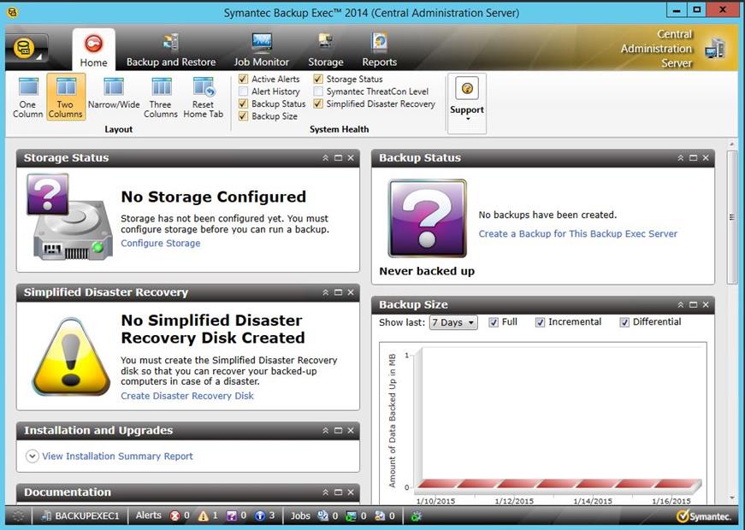This screenshot has height=530, width=745.
Task: Click the app icon in title bar
Action: tap(13, 12)
